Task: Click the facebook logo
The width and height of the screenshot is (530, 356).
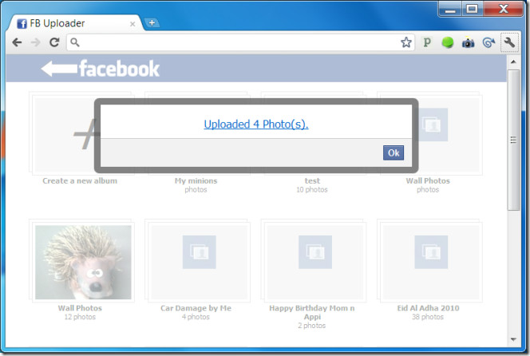Action: pyautogui.click(x=119, y=69)
